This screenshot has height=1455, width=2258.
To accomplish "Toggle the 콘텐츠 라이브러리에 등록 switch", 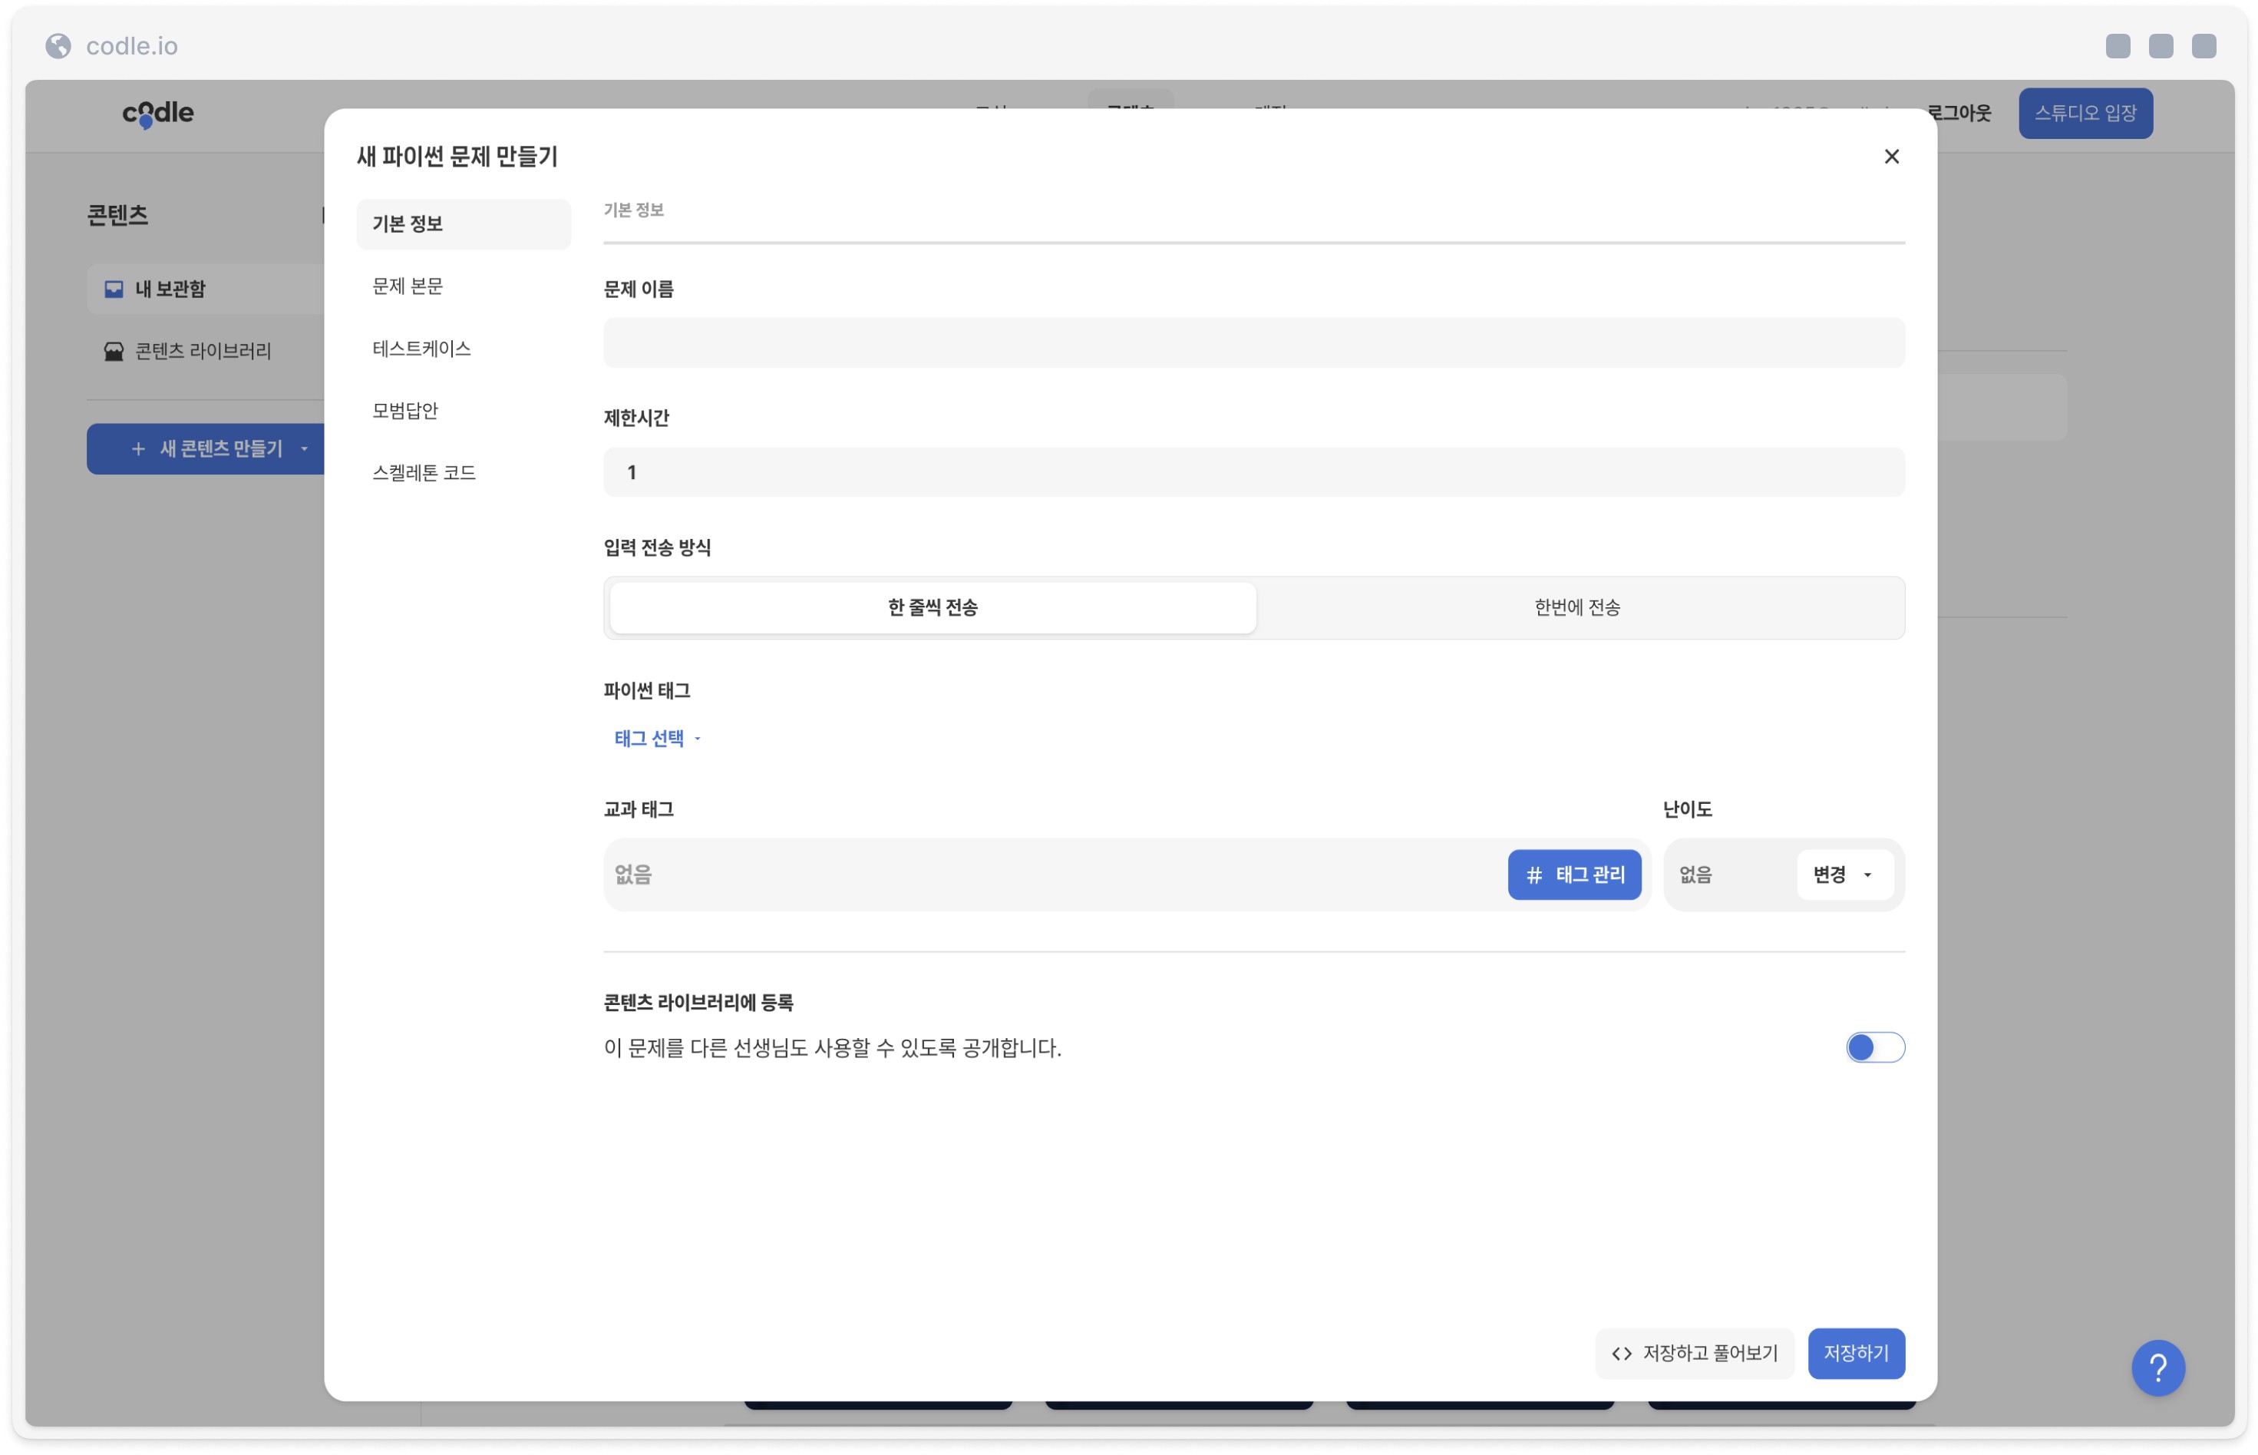I will 1874,1047.
